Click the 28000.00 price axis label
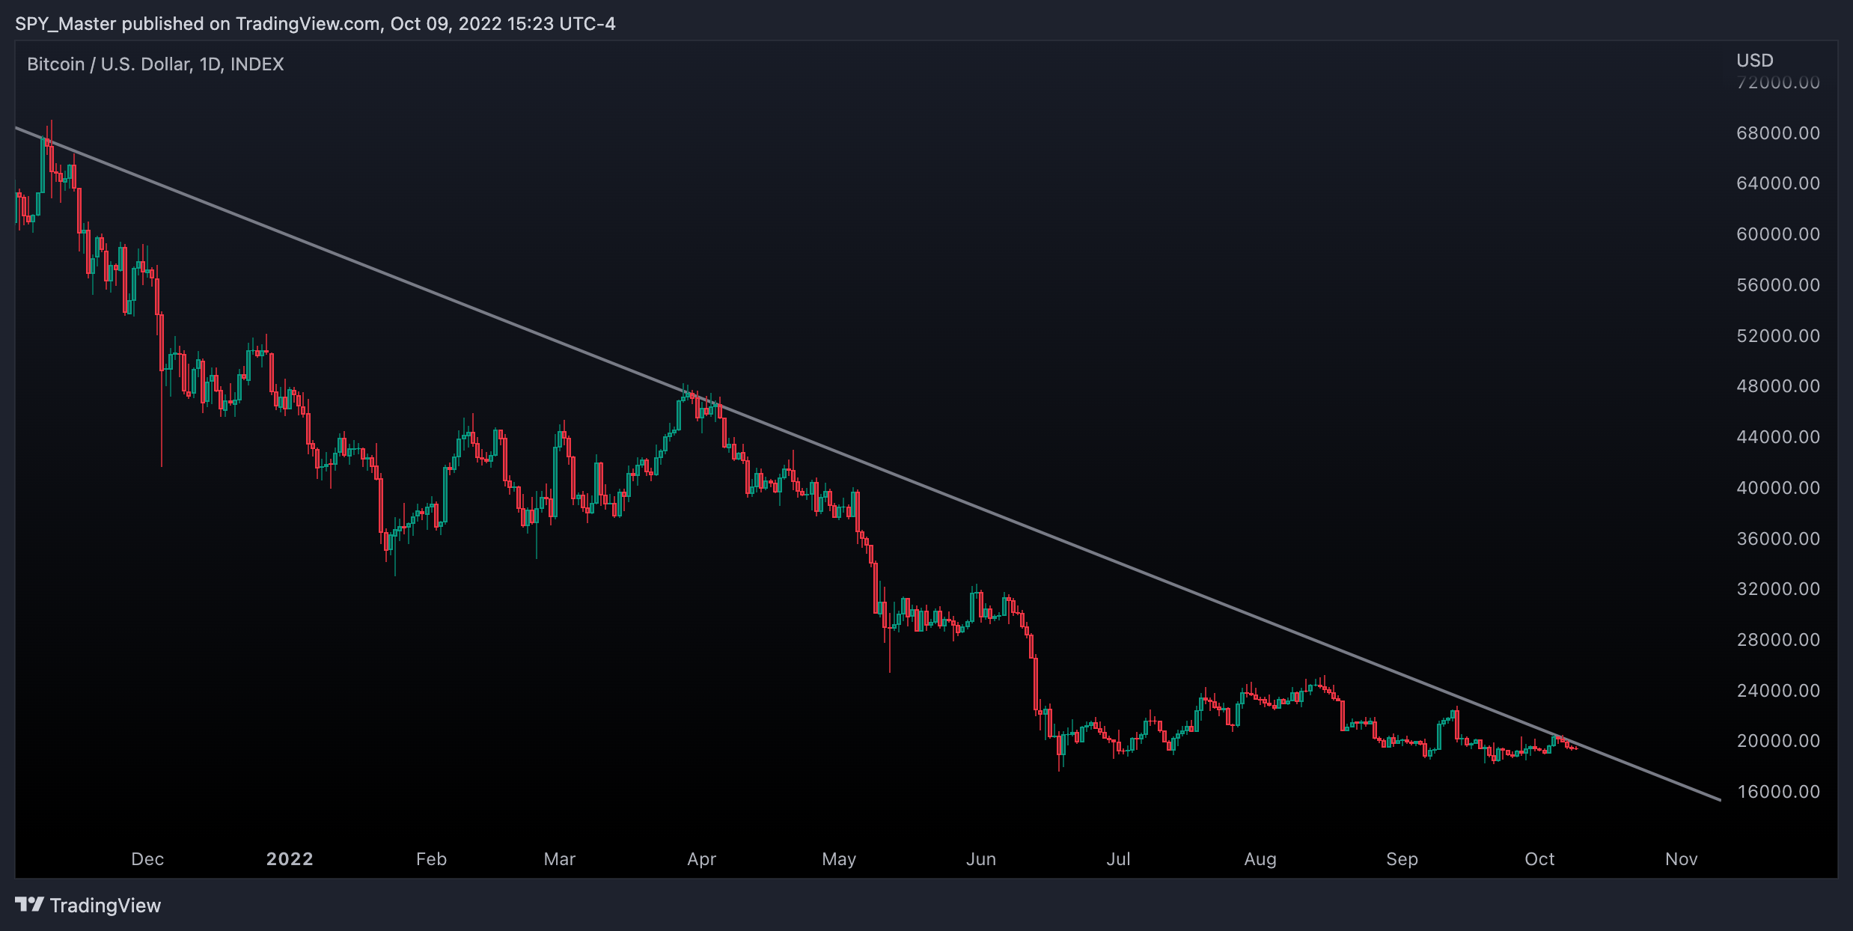The image size is (1853, 931). [1778, 640]
